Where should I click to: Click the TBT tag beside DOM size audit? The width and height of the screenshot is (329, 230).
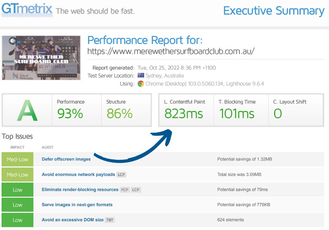pyautogui.click(x=110, y=220)
